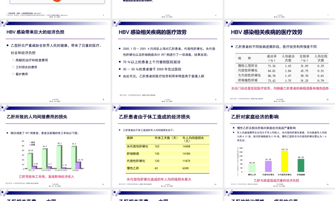Viewport: 335px width, 201px height.
Task: Click the bullet icon before "乙肝患者由于休工造成" text
Action: [120, 130]
